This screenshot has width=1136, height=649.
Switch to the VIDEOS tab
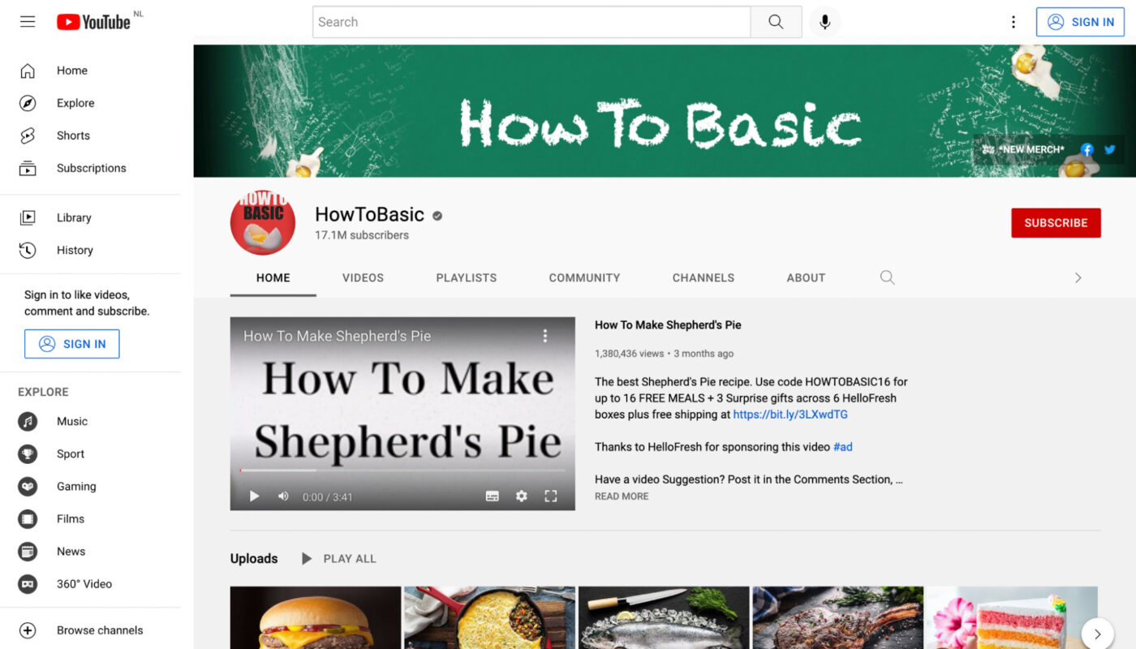point(363,277)
